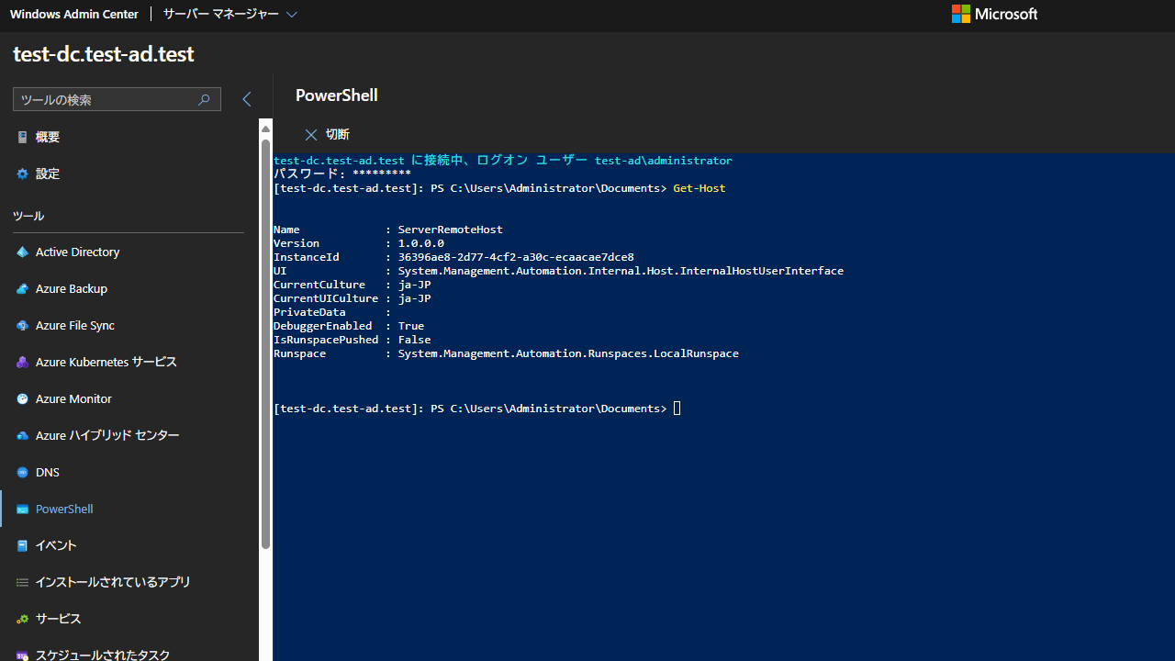Click the PowerShell panel heading

point(337,95)
